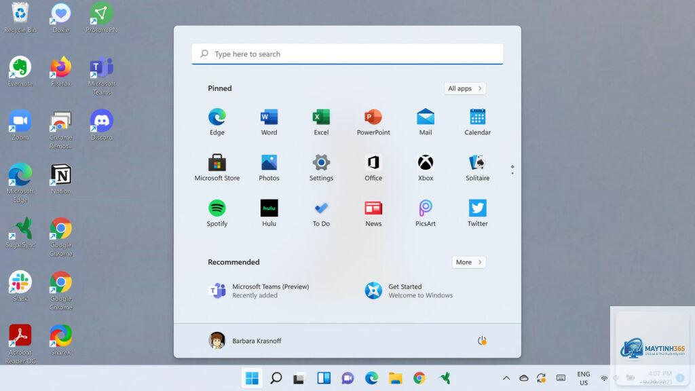Open Chrome from the taskbar
The image size is (695, 391).
[x=419, y=378]
